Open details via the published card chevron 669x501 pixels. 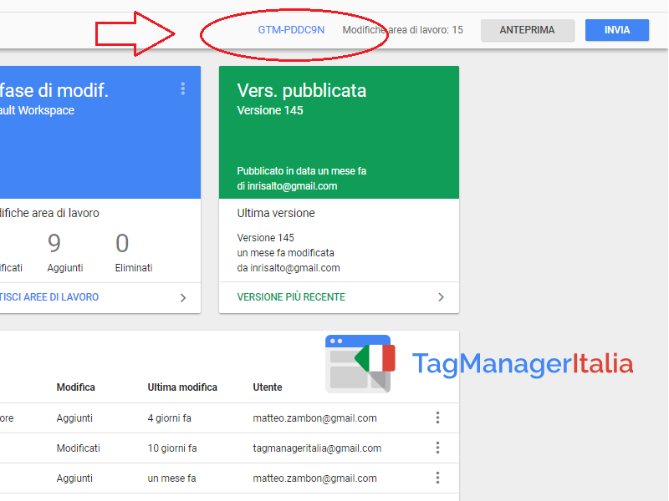tap(441, 297)
